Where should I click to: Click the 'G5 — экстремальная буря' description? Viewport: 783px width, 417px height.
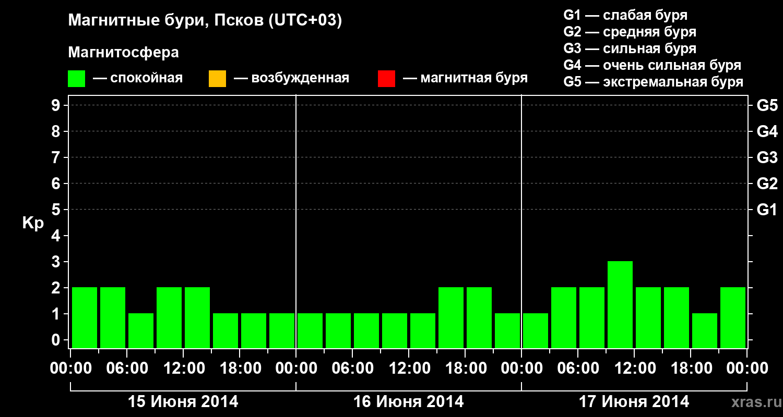click(654, 82)
